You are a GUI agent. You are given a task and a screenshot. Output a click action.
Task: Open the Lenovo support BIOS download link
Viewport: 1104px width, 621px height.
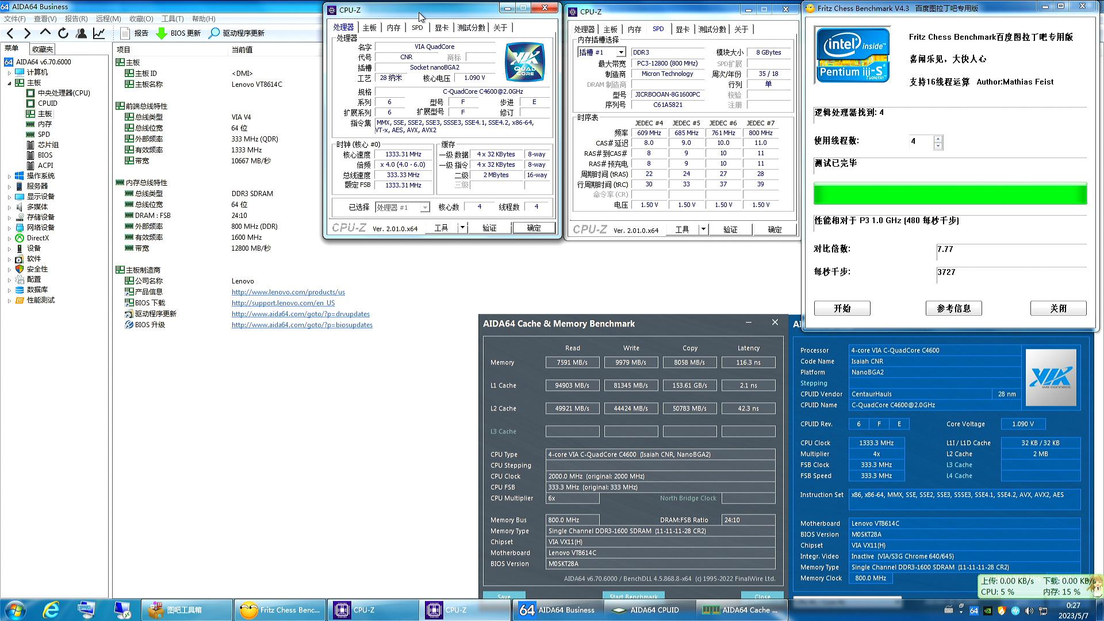tap(283, 303)
